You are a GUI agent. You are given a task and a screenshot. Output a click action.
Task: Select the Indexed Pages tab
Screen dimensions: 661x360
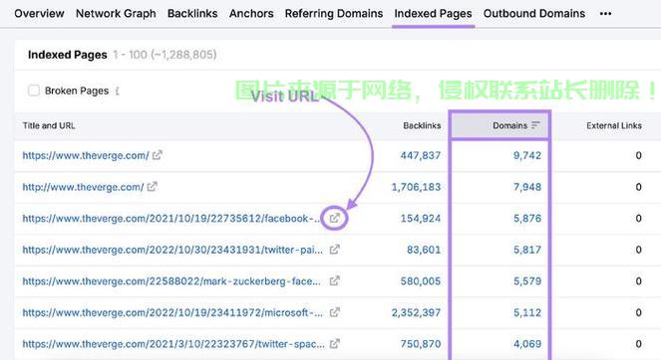click(433, 14)
